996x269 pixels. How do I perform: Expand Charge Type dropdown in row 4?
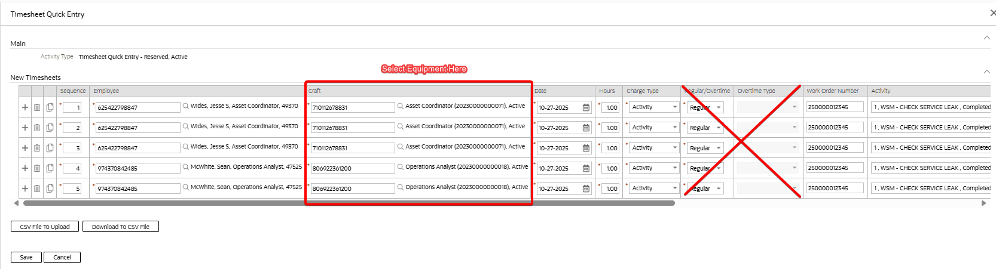click(x=674, y=168)
